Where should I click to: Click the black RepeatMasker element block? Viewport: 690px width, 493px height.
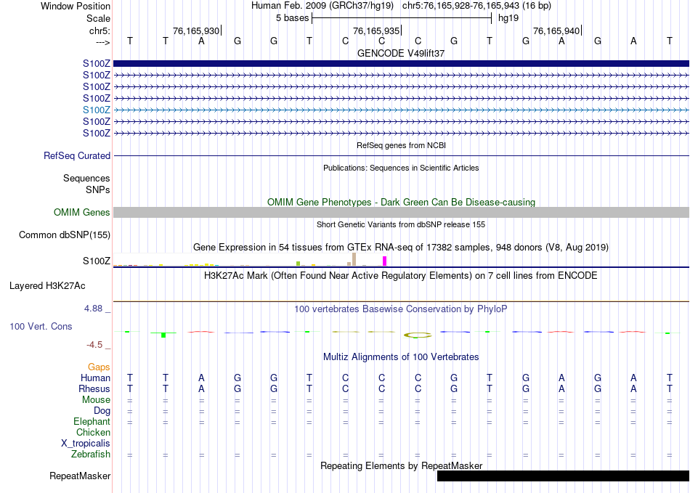pos(563,476)
